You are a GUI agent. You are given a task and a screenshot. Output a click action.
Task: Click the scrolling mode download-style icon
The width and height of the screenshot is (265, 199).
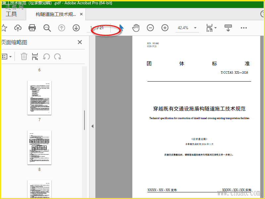click(x=228, y=28)
